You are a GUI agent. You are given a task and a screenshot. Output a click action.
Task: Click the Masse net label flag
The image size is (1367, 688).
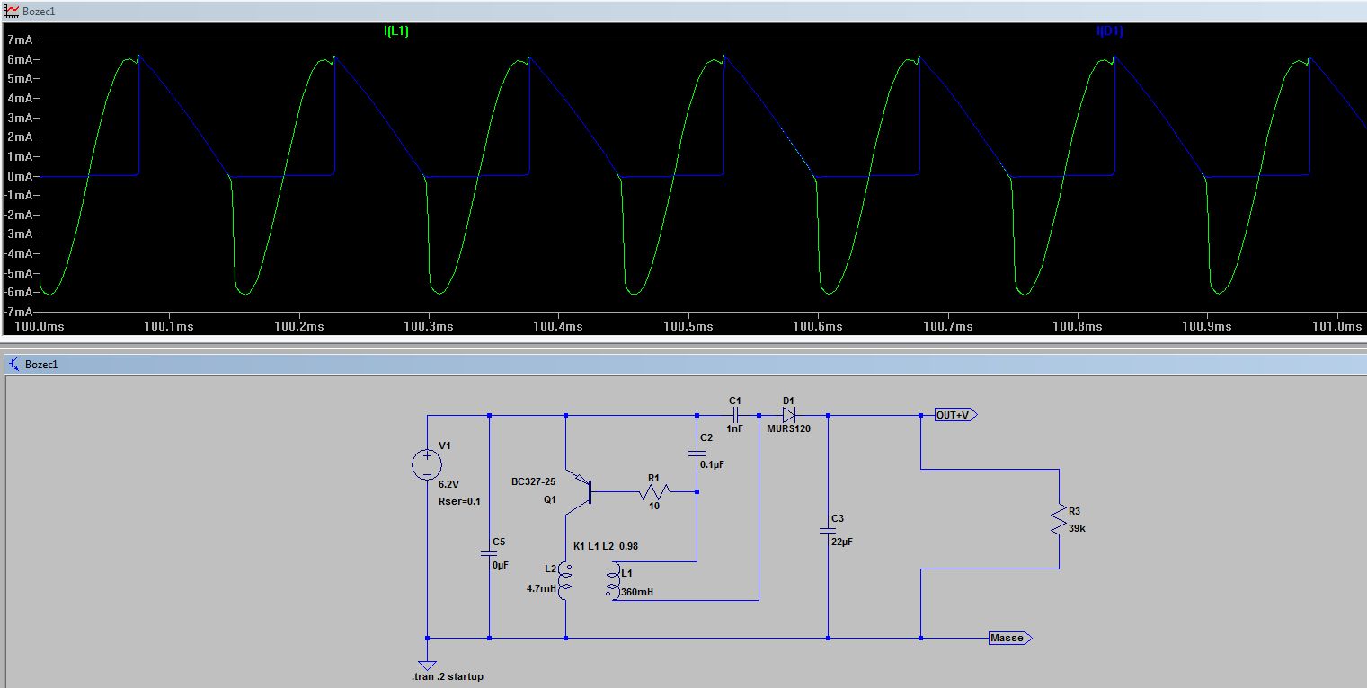point(1010,638)
